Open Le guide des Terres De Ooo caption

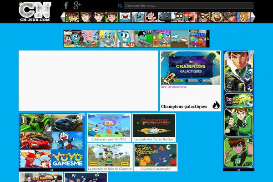(x=154, y=139)
